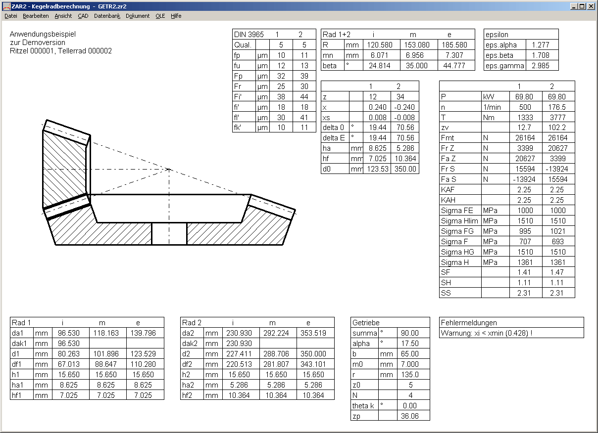Minimize the ZAR2 window
598x433 pixels.
coord(573,6)
